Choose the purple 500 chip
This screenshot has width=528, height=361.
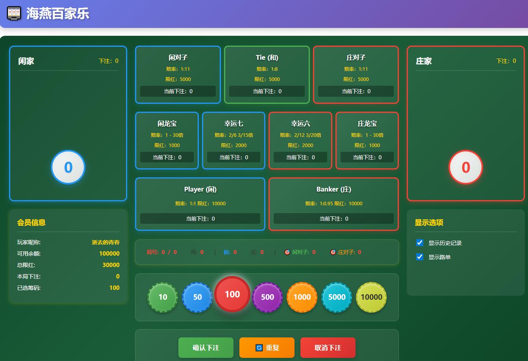(x=267, y=297)
